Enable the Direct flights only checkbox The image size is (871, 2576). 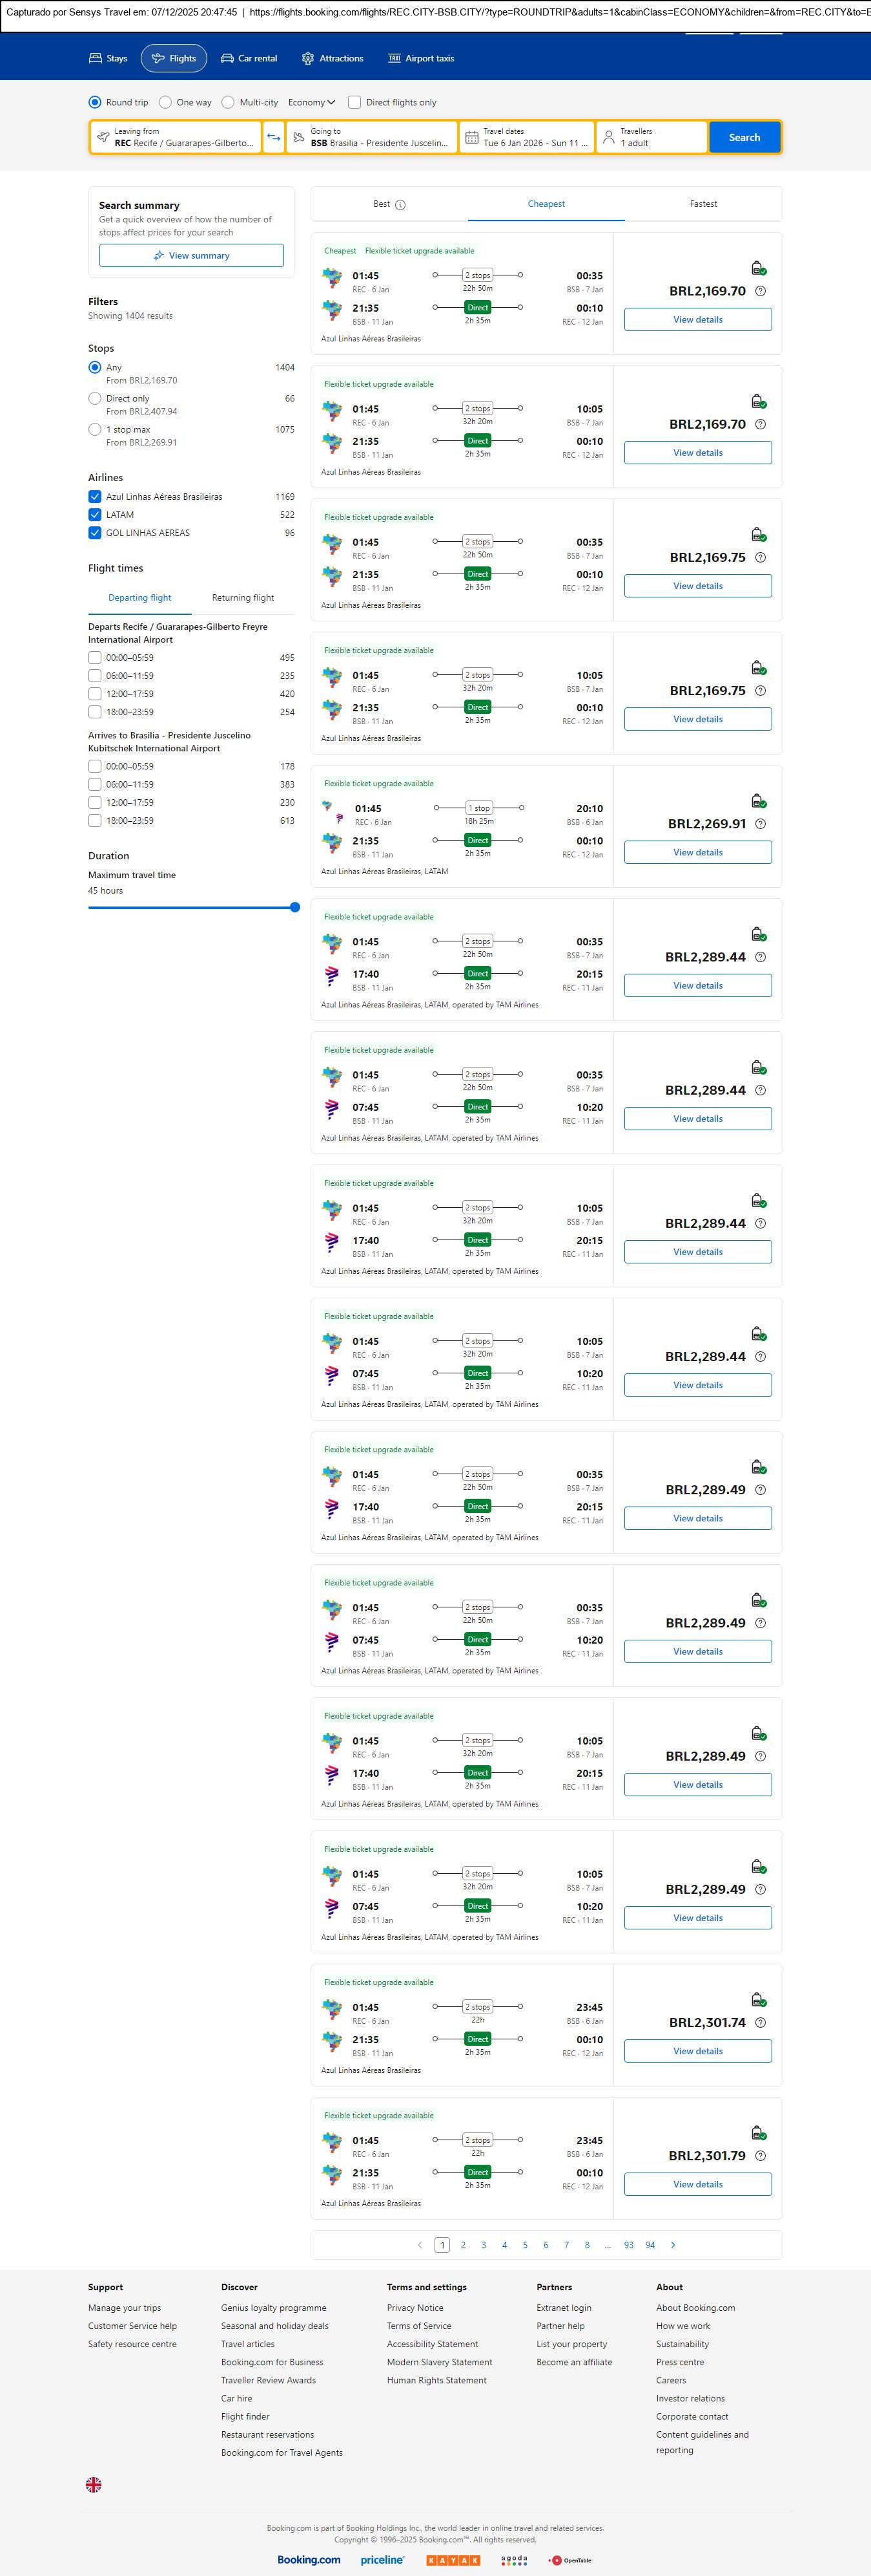pos(354,102)
